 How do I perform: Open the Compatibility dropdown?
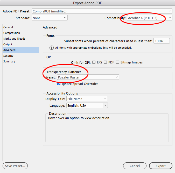pyautogui.click(x=150, y=18)
